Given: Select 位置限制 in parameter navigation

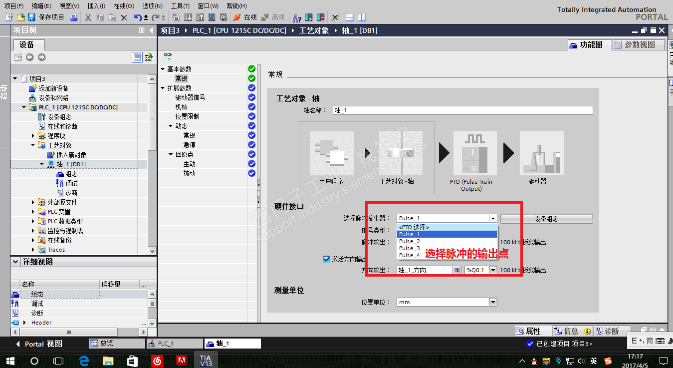Looking at the screenshot, I should tap(187, 116).
